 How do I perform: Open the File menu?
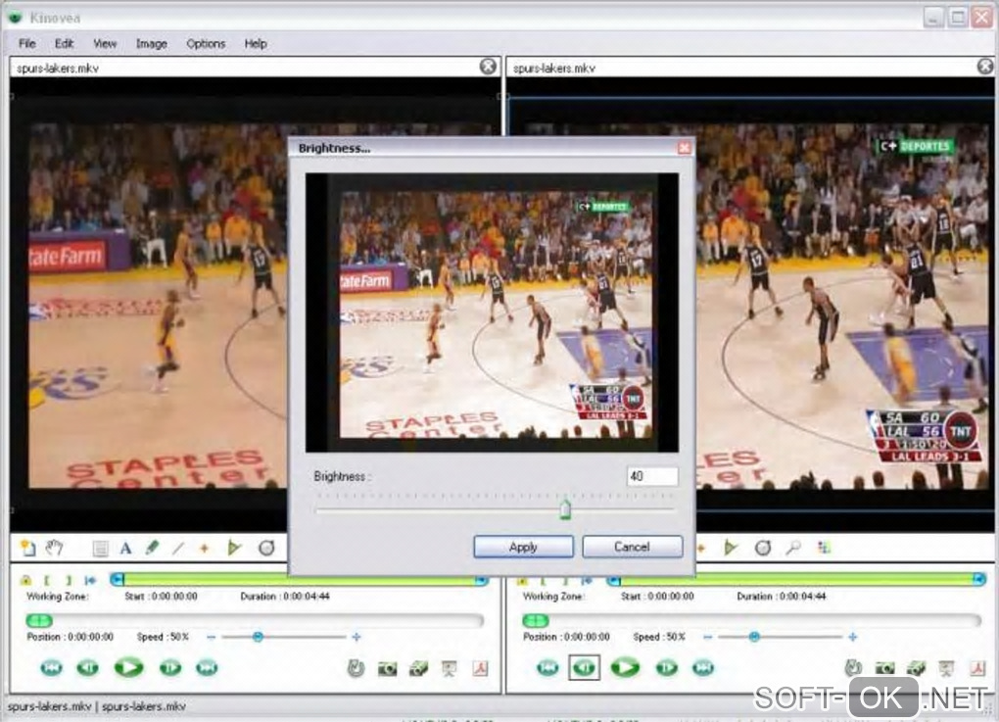26,43
